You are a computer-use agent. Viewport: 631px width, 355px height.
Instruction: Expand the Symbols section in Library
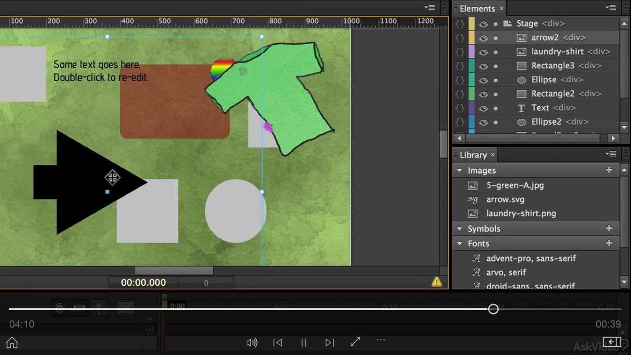[460, 229]
